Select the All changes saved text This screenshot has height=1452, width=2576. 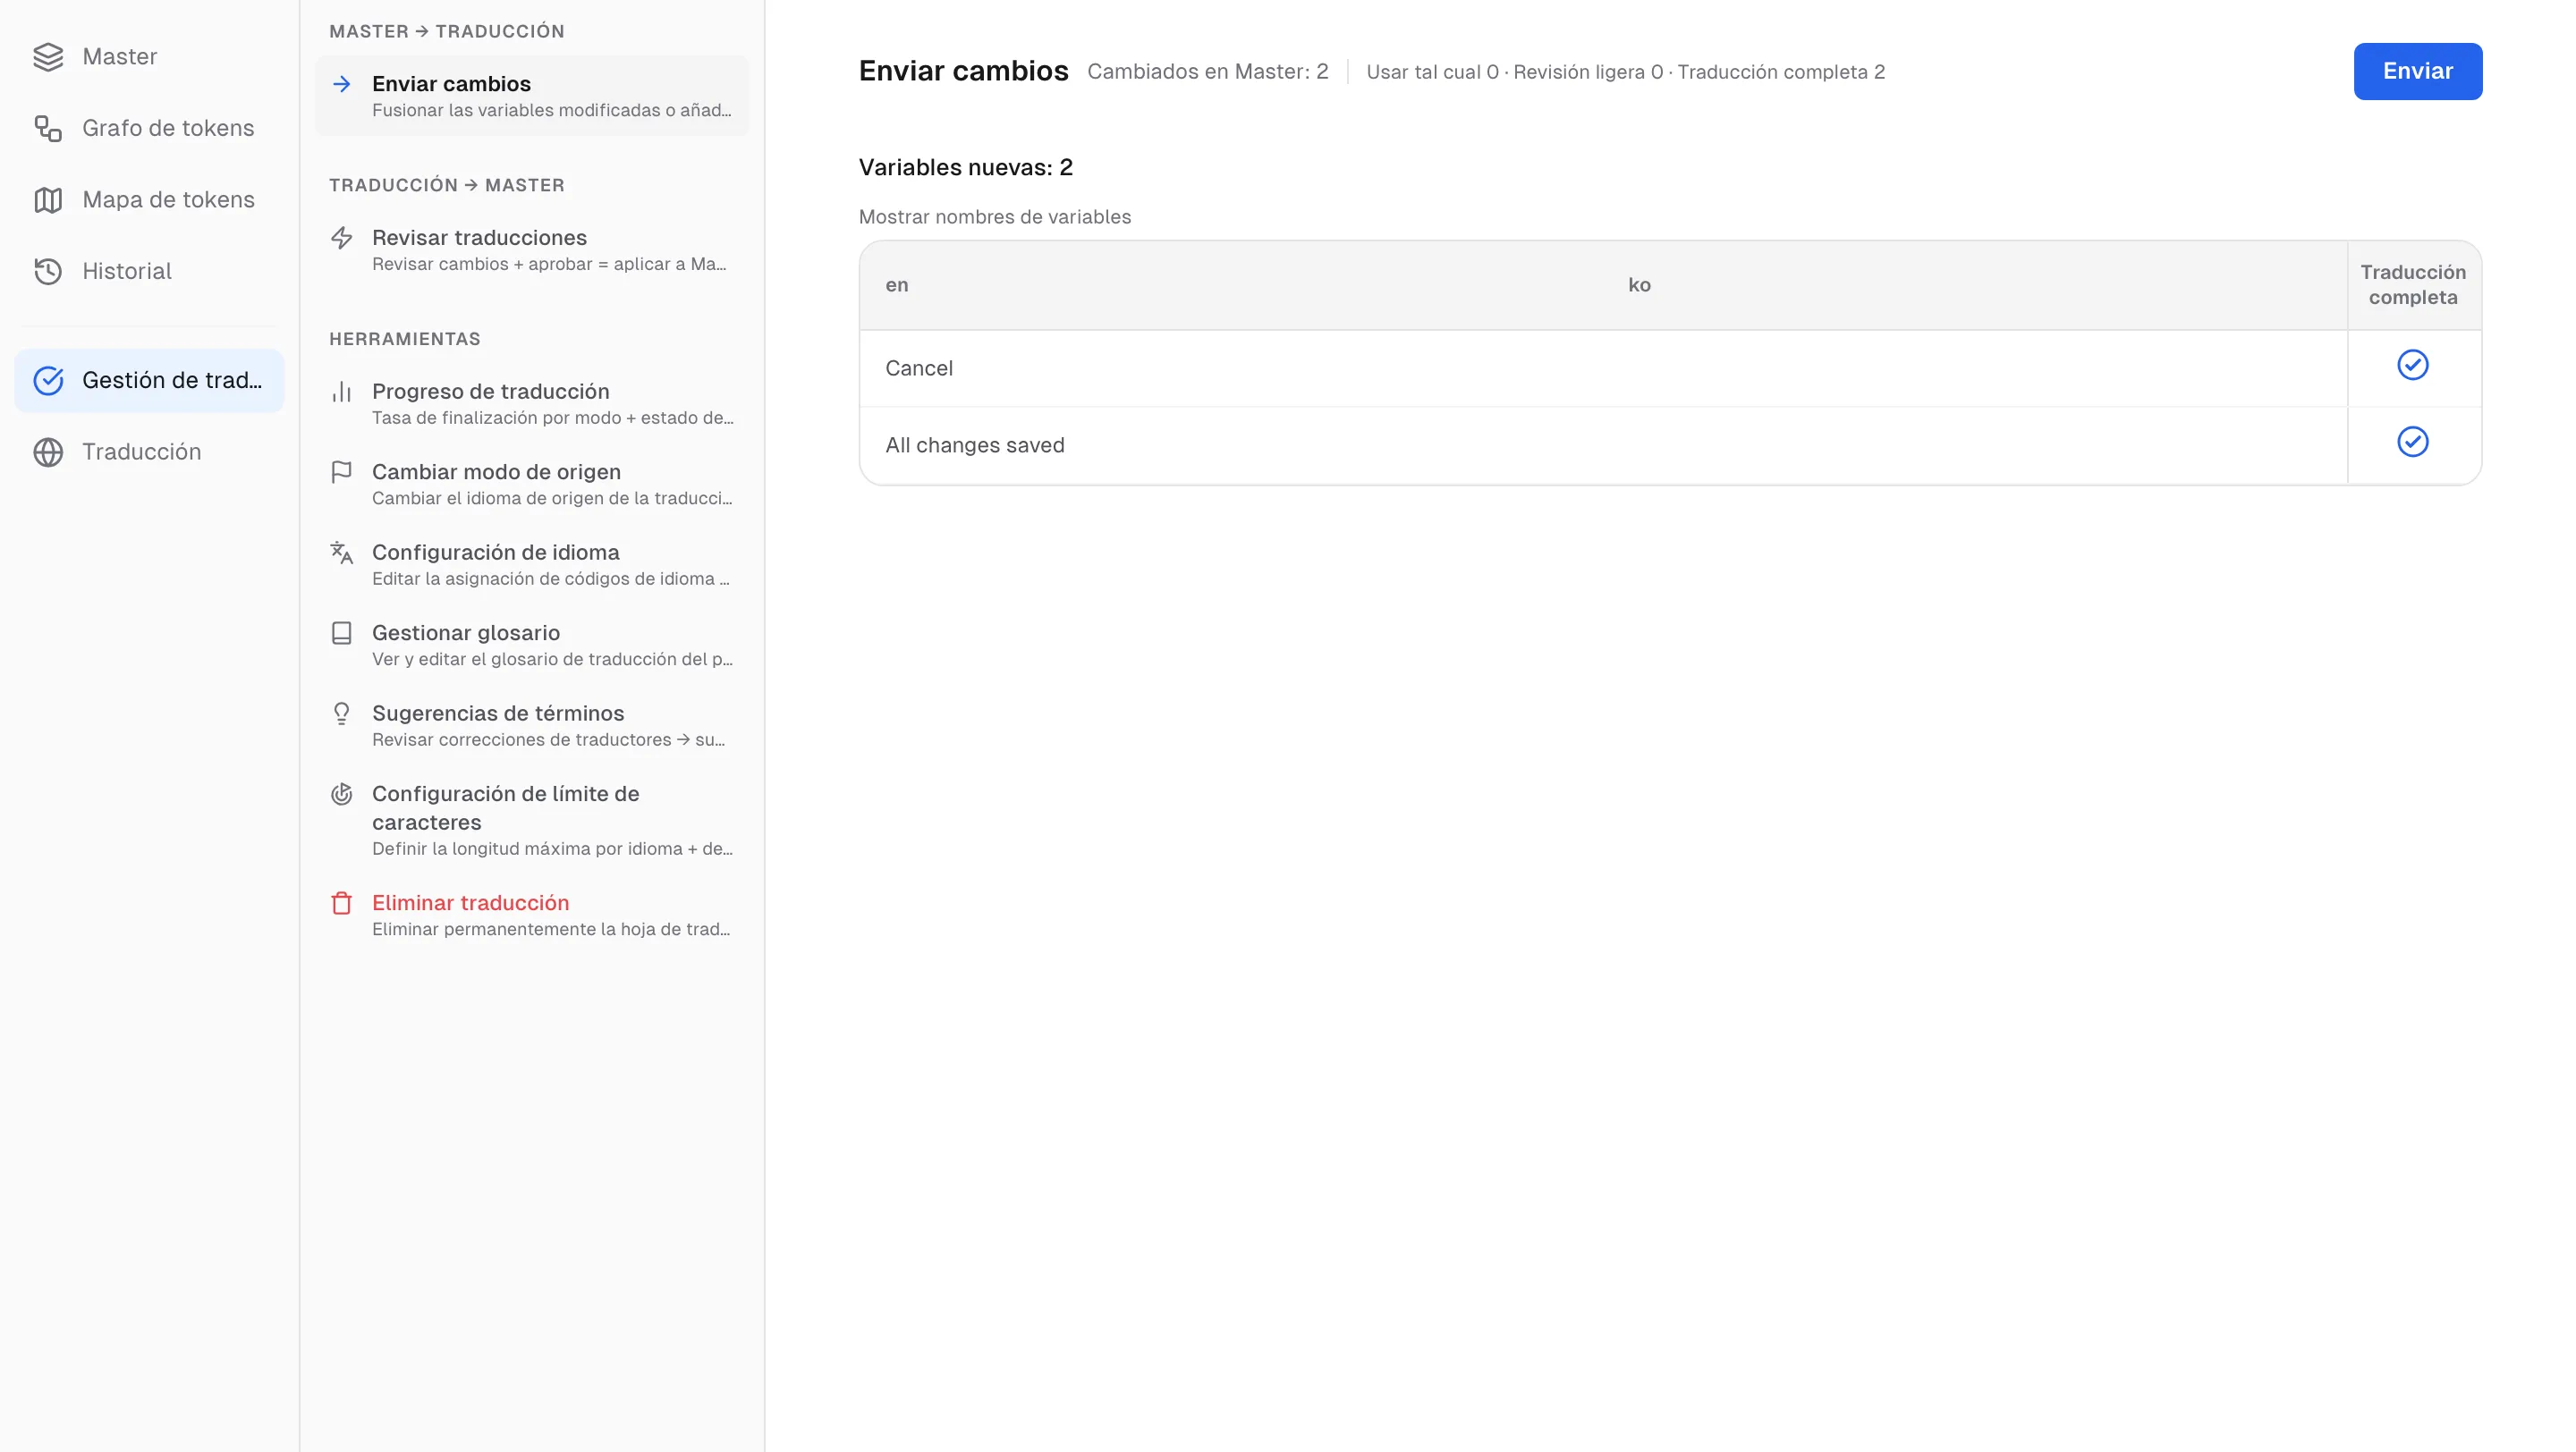click(975, 445)
